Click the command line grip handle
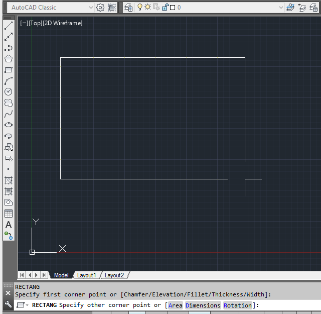The height and width of the screenshot is (314, 321). [8, 285]
